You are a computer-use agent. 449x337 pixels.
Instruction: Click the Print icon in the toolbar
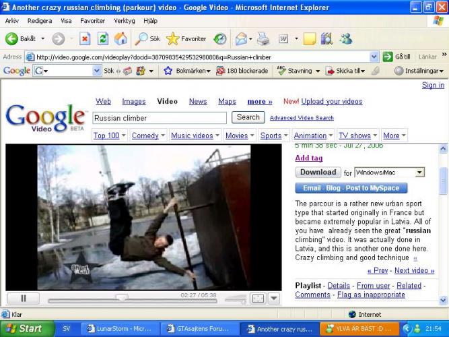(x=263, y=39)
